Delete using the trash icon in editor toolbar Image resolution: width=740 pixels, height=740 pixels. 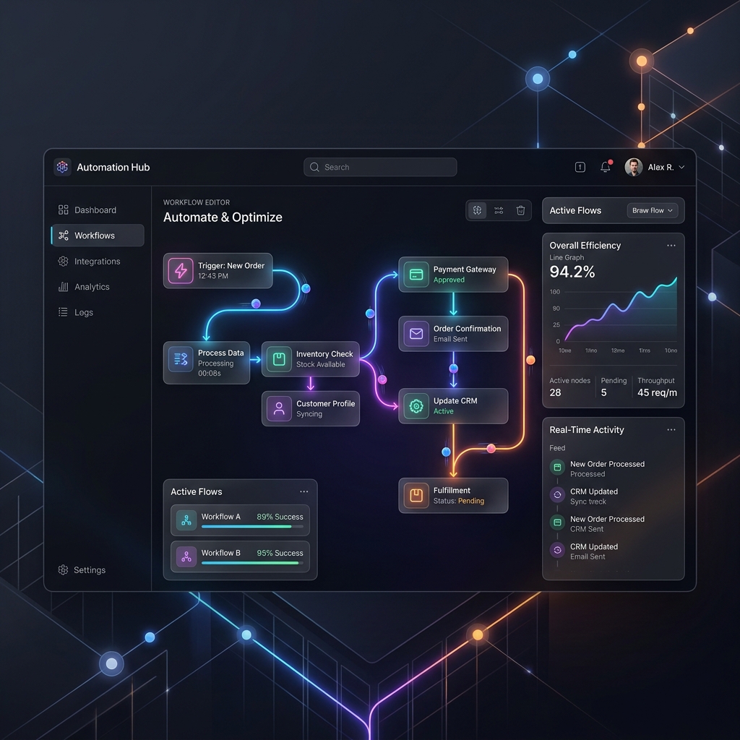[x=520, y=210]
